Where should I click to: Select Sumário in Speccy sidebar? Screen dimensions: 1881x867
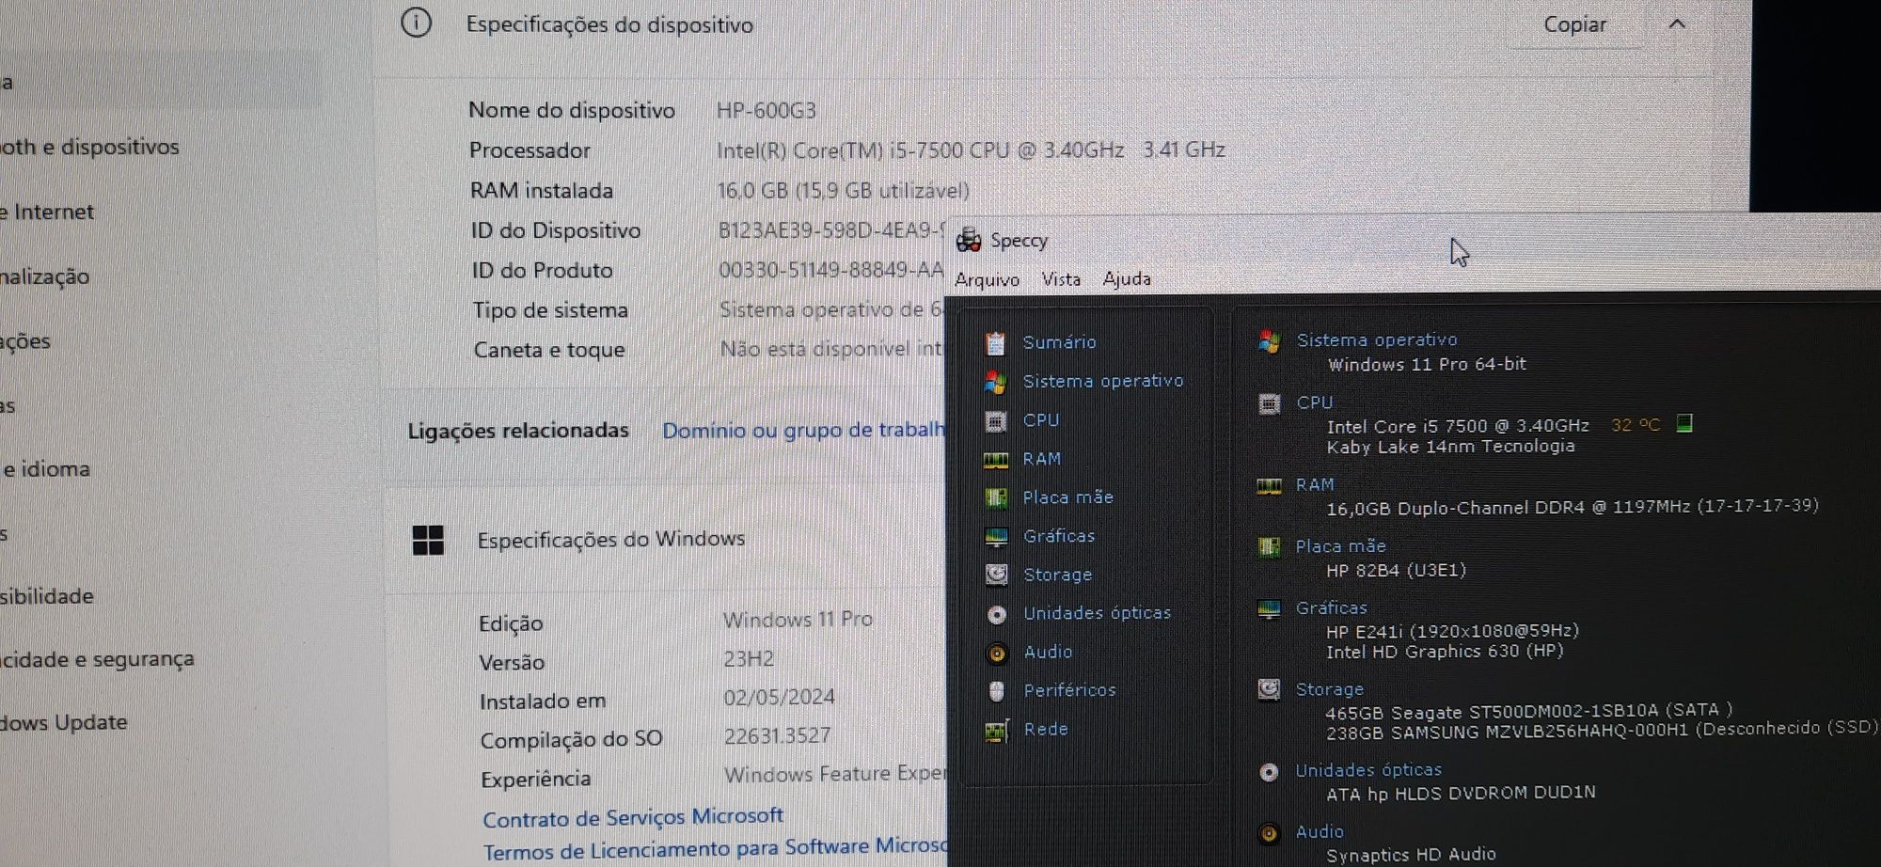click(x=1059, y=342)
